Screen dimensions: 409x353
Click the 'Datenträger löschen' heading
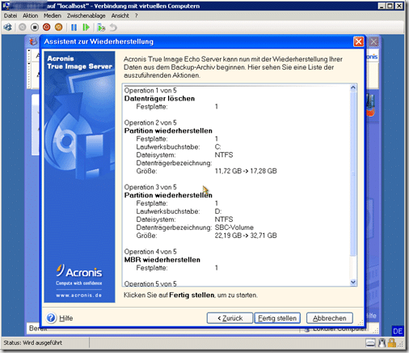tap(159, 99)
